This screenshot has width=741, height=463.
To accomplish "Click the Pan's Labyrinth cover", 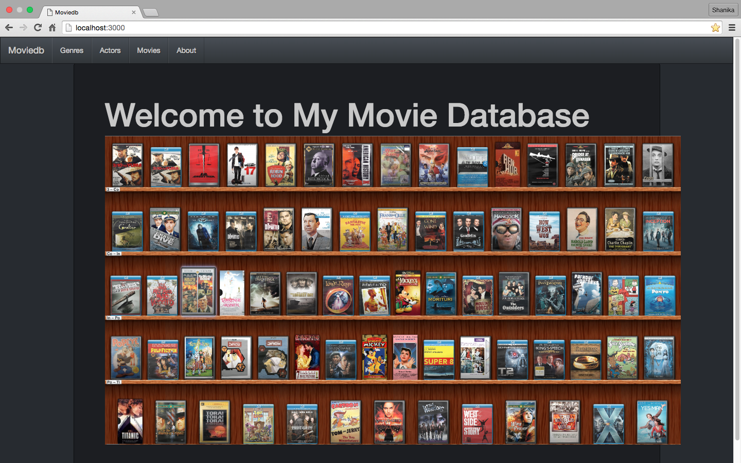I will tap(551, 295).
